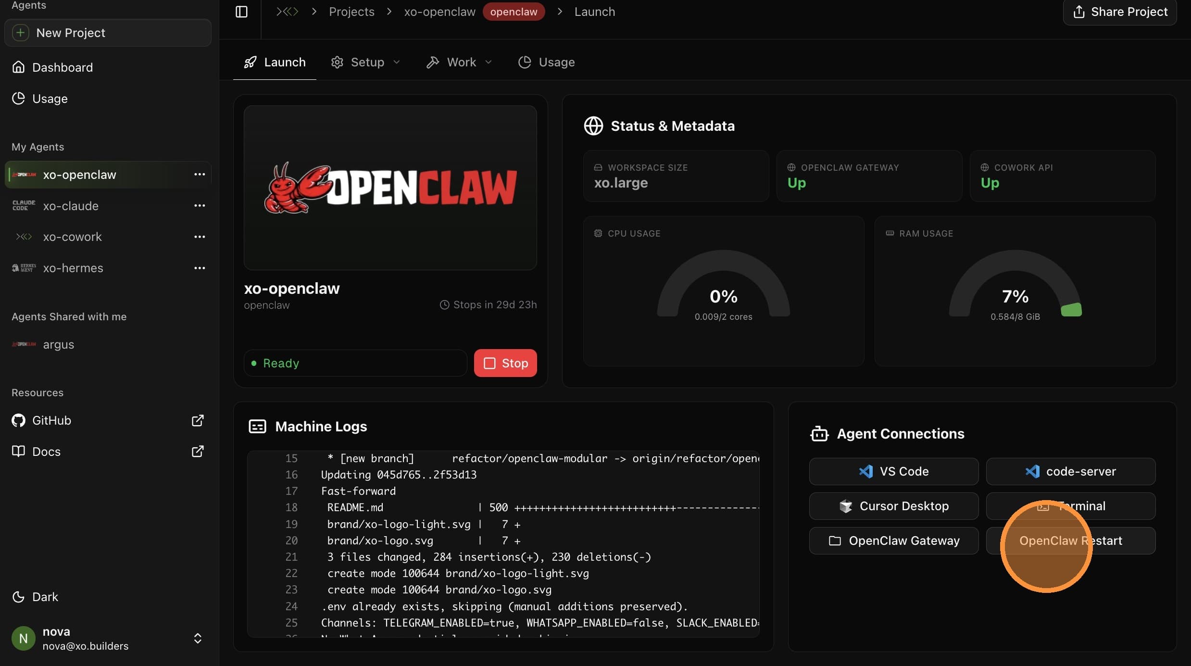The height and width of the screenshot is (666, 1191).
Task: Click the Docs book icon
Action: click(18, 452)
